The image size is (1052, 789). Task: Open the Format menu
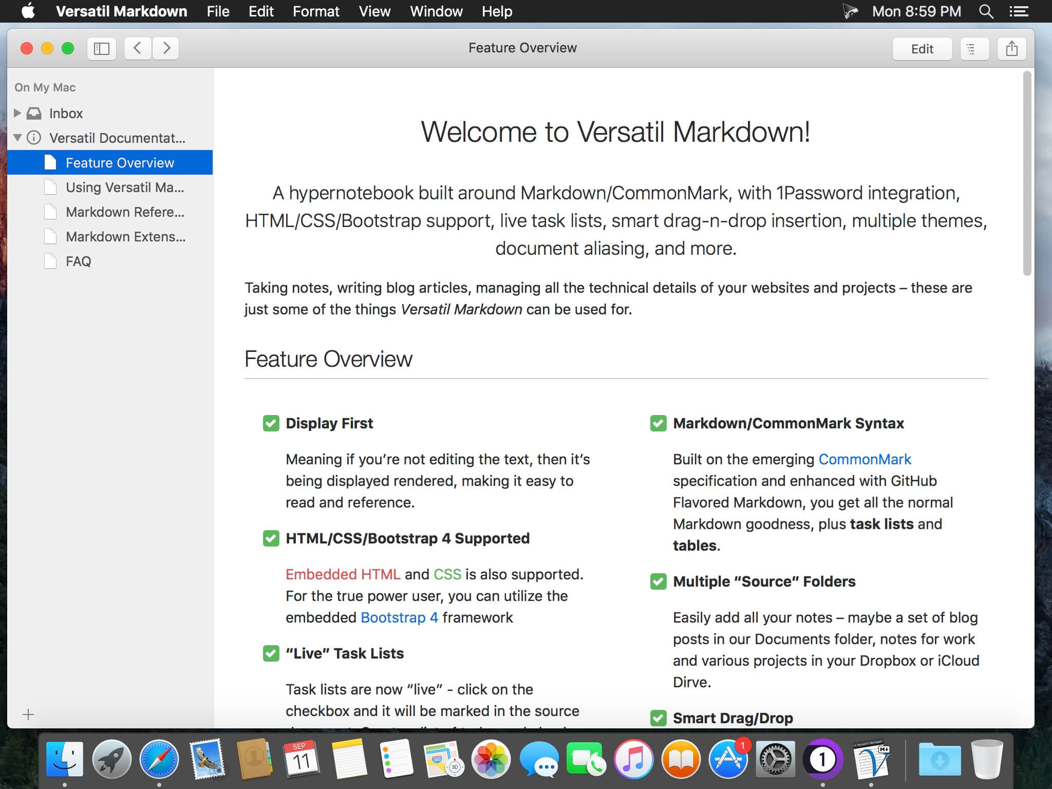pos(315,11)
